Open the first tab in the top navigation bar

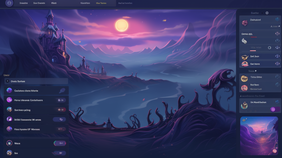(24, 3)
